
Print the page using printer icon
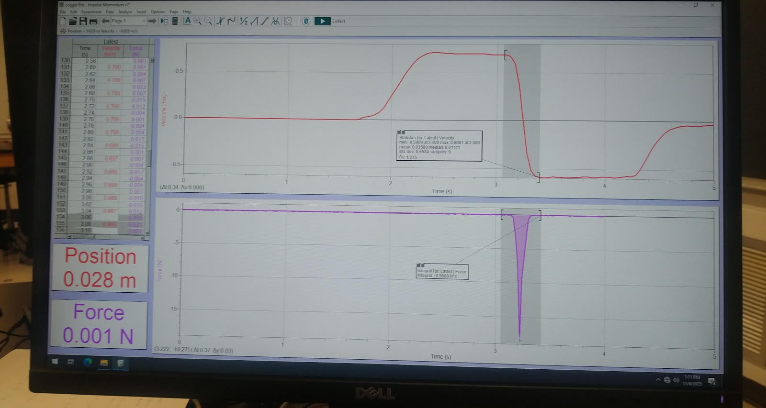pyautogui.click(x=93, y=21)
